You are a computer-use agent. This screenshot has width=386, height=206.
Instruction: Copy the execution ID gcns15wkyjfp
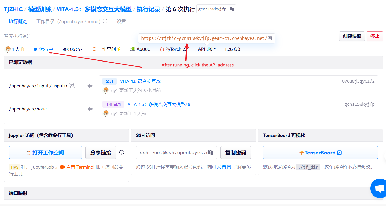coord(232,9)
